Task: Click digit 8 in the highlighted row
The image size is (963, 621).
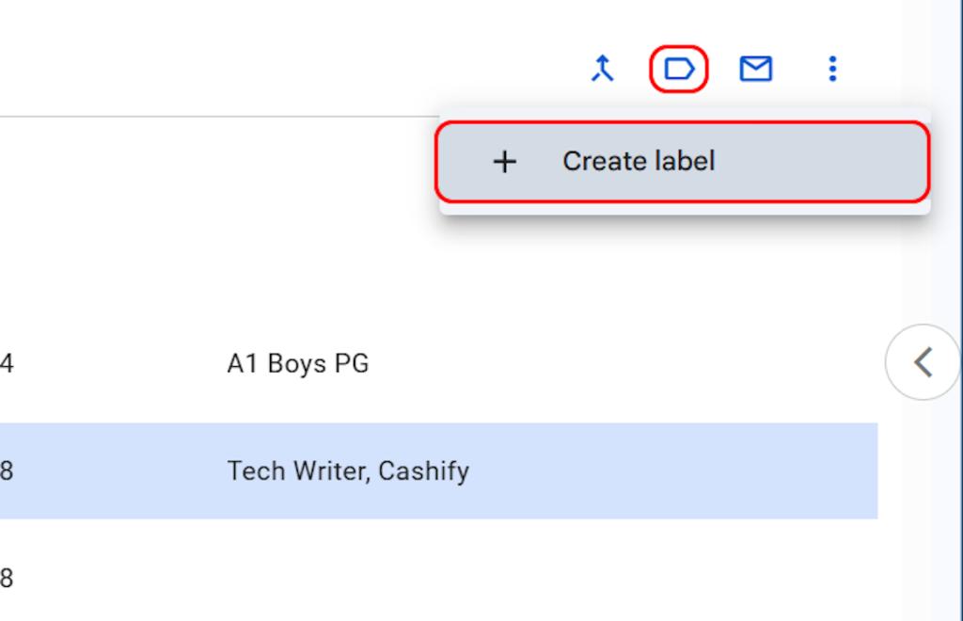Action: coord(7,470)
